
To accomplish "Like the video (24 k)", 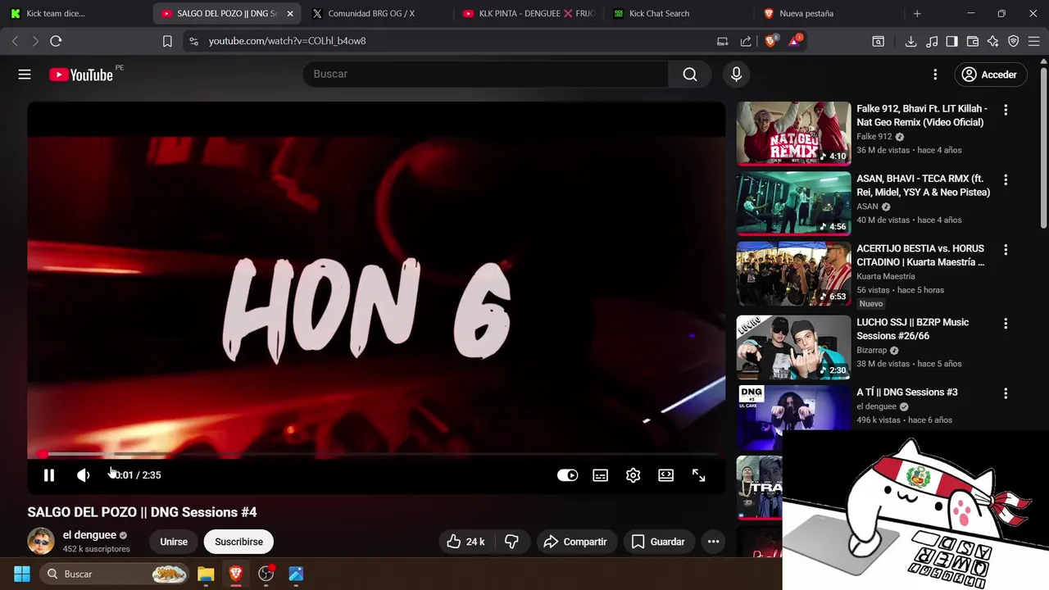I will point(465,542).
